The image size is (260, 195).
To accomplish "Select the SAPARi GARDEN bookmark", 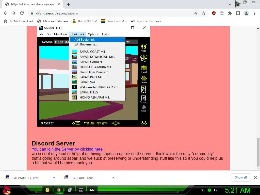I will [x=97, y=62].
